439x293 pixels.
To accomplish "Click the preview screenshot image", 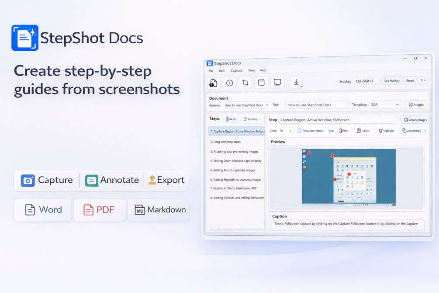I will coord(349,178).
